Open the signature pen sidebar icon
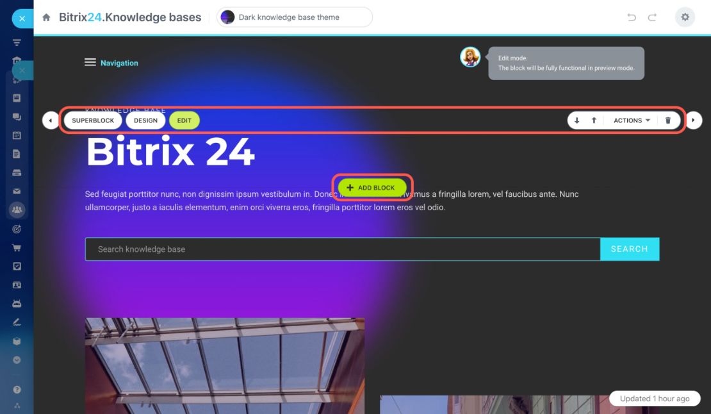Viewport: 711px width, 414px height. point(17,322)
